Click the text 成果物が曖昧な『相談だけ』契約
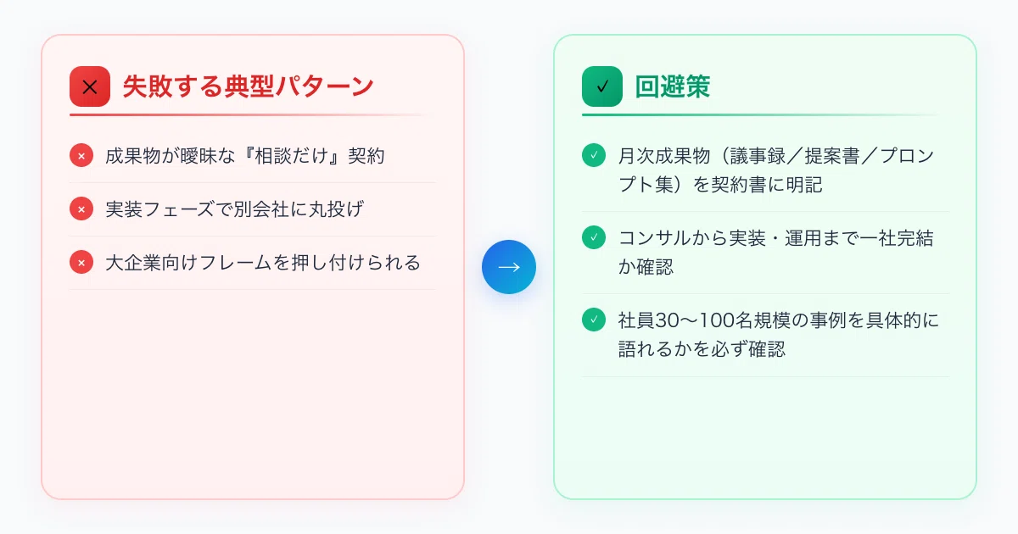This screenshot has width=1018, height=534. pyautogui.click(x=245, y=156)
